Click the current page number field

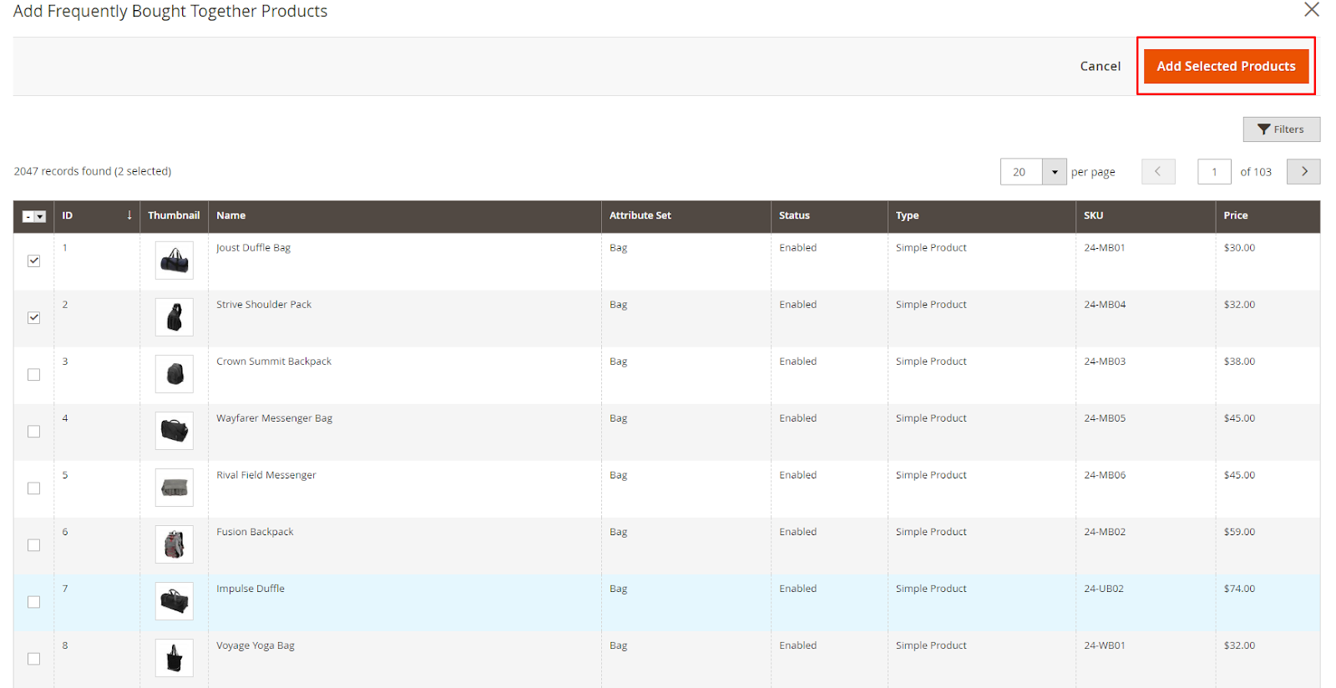pos(1214,172)
